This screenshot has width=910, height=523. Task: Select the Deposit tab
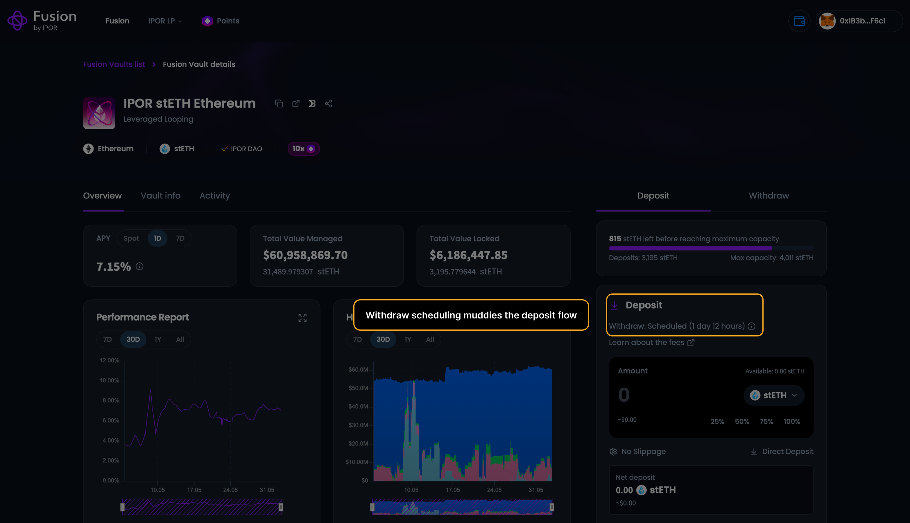click(653, 196)
